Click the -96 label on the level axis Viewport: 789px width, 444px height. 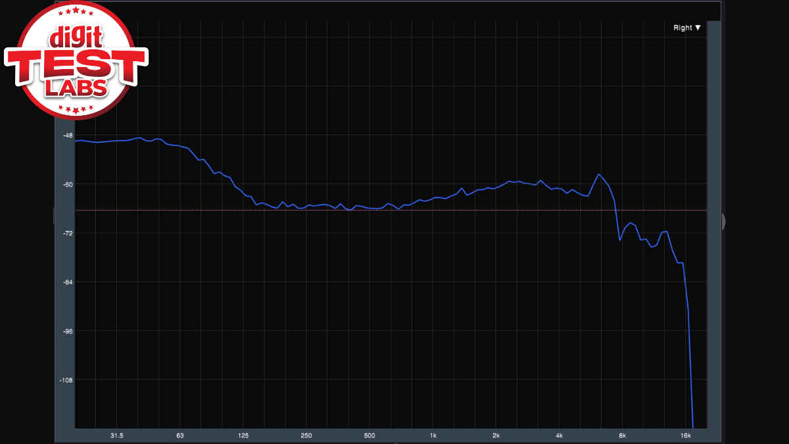(66, 332)
